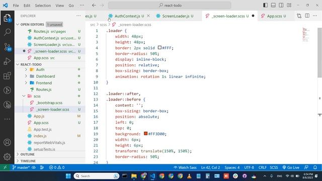Synchronize changes cloud icon in status bar

(x=34, y=167)
